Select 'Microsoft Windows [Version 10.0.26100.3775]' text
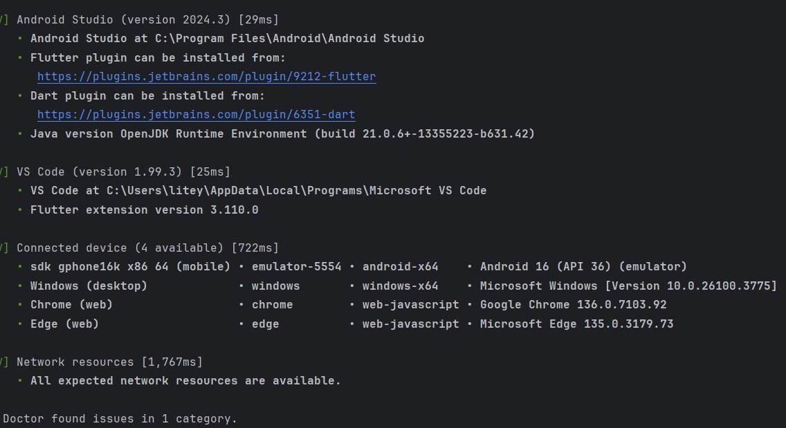This screenshot has height=428, width=786. (629, 286)
